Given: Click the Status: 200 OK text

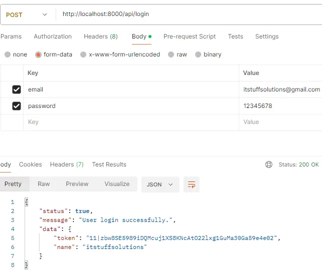Looking at the screenshot, I should (x=298, y=164).
